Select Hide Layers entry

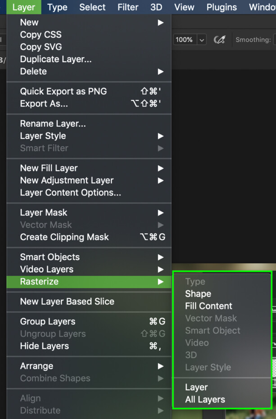(x=45, y=346)
